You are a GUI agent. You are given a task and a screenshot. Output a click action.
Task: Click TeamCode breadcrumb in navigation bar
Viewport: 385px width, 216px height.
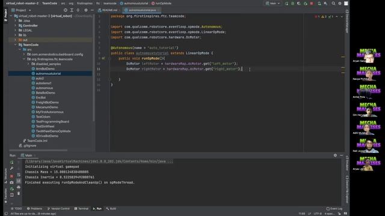coord(49,4)
